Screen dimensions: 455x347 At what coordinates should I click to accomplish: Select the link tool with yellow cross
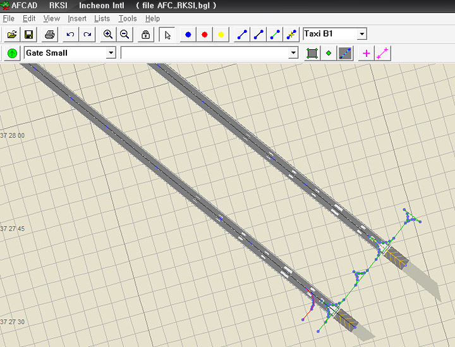click(291, 35)
